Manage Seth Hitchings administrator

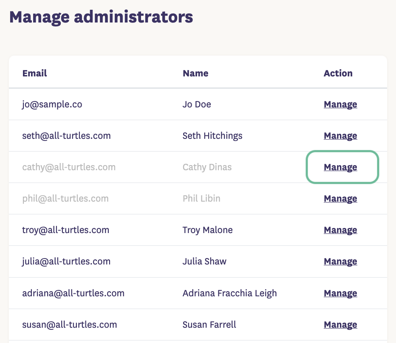[x=340, y=136]
